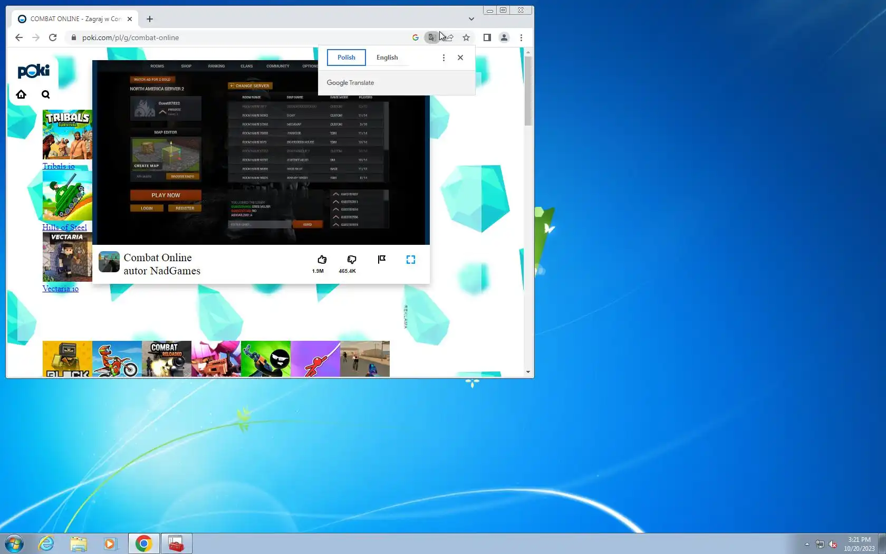Focus the Enter Chat input field

tap(259, 225)
